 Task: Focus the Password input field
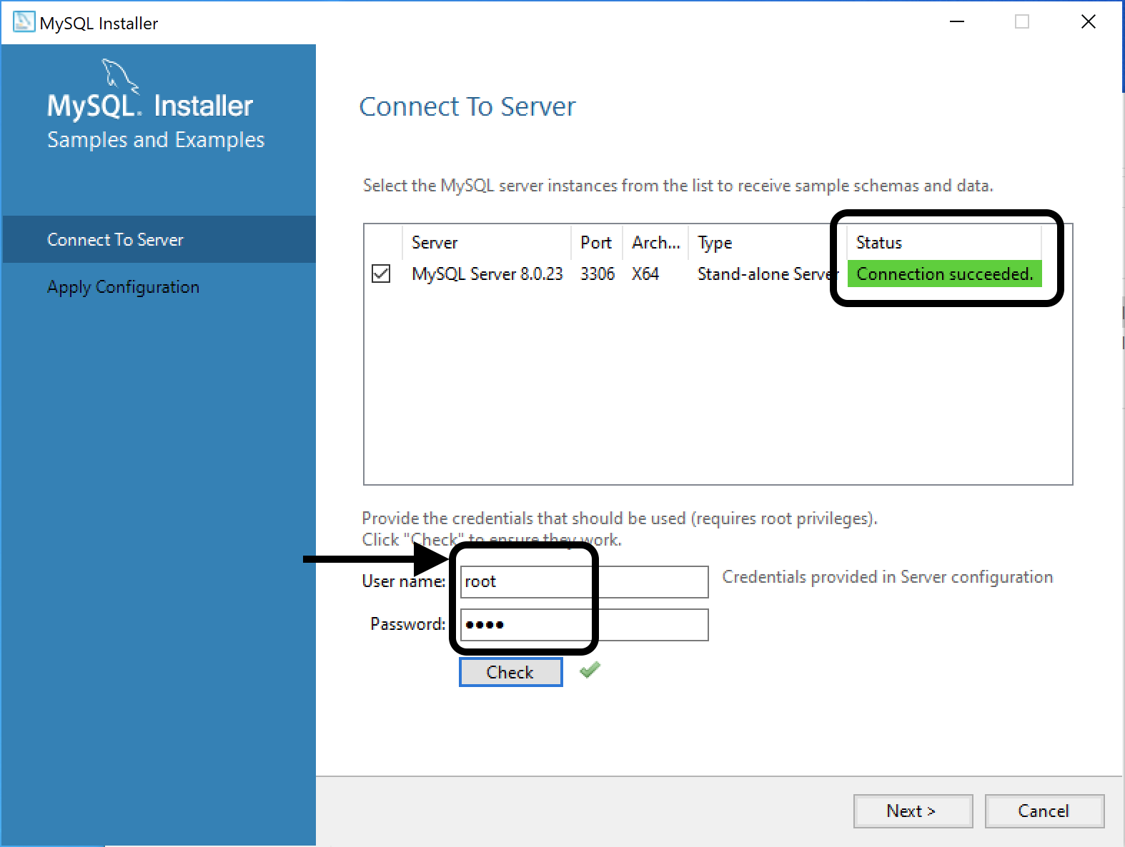584,625
